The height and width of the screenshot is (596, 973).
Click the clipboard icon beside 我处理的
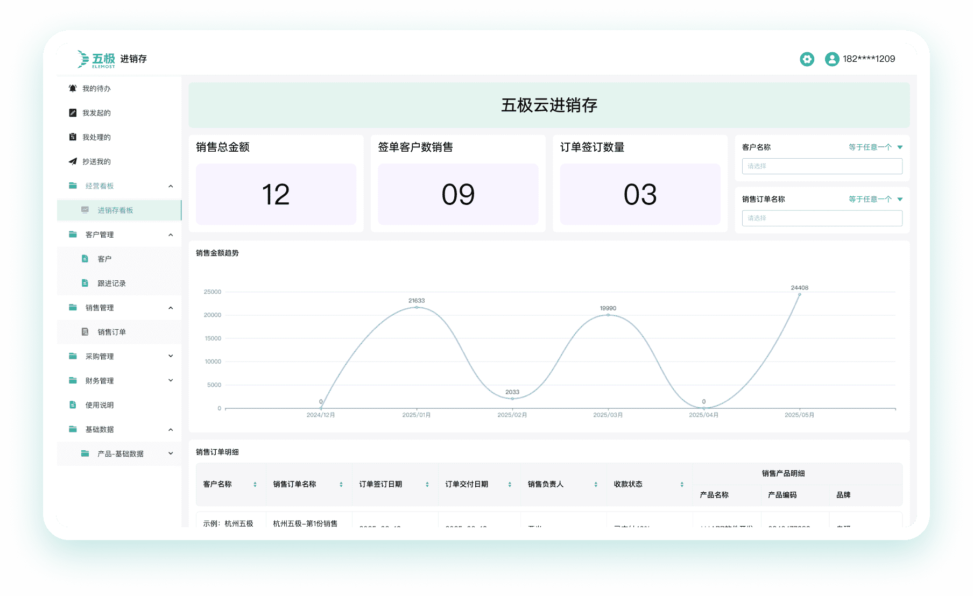tap(73, 137)
